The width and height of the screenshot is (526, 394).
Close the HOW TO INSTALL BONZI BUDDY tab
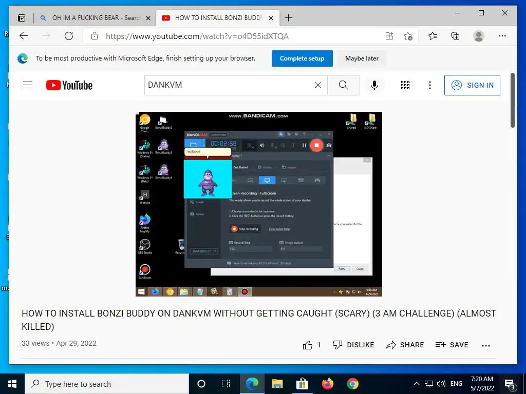click(x=271, y=18)
